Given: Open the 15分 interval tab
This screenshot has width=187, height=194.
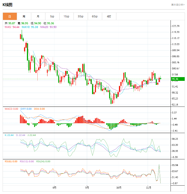Looking at the screenshot, I should click(x=66, y=16).
